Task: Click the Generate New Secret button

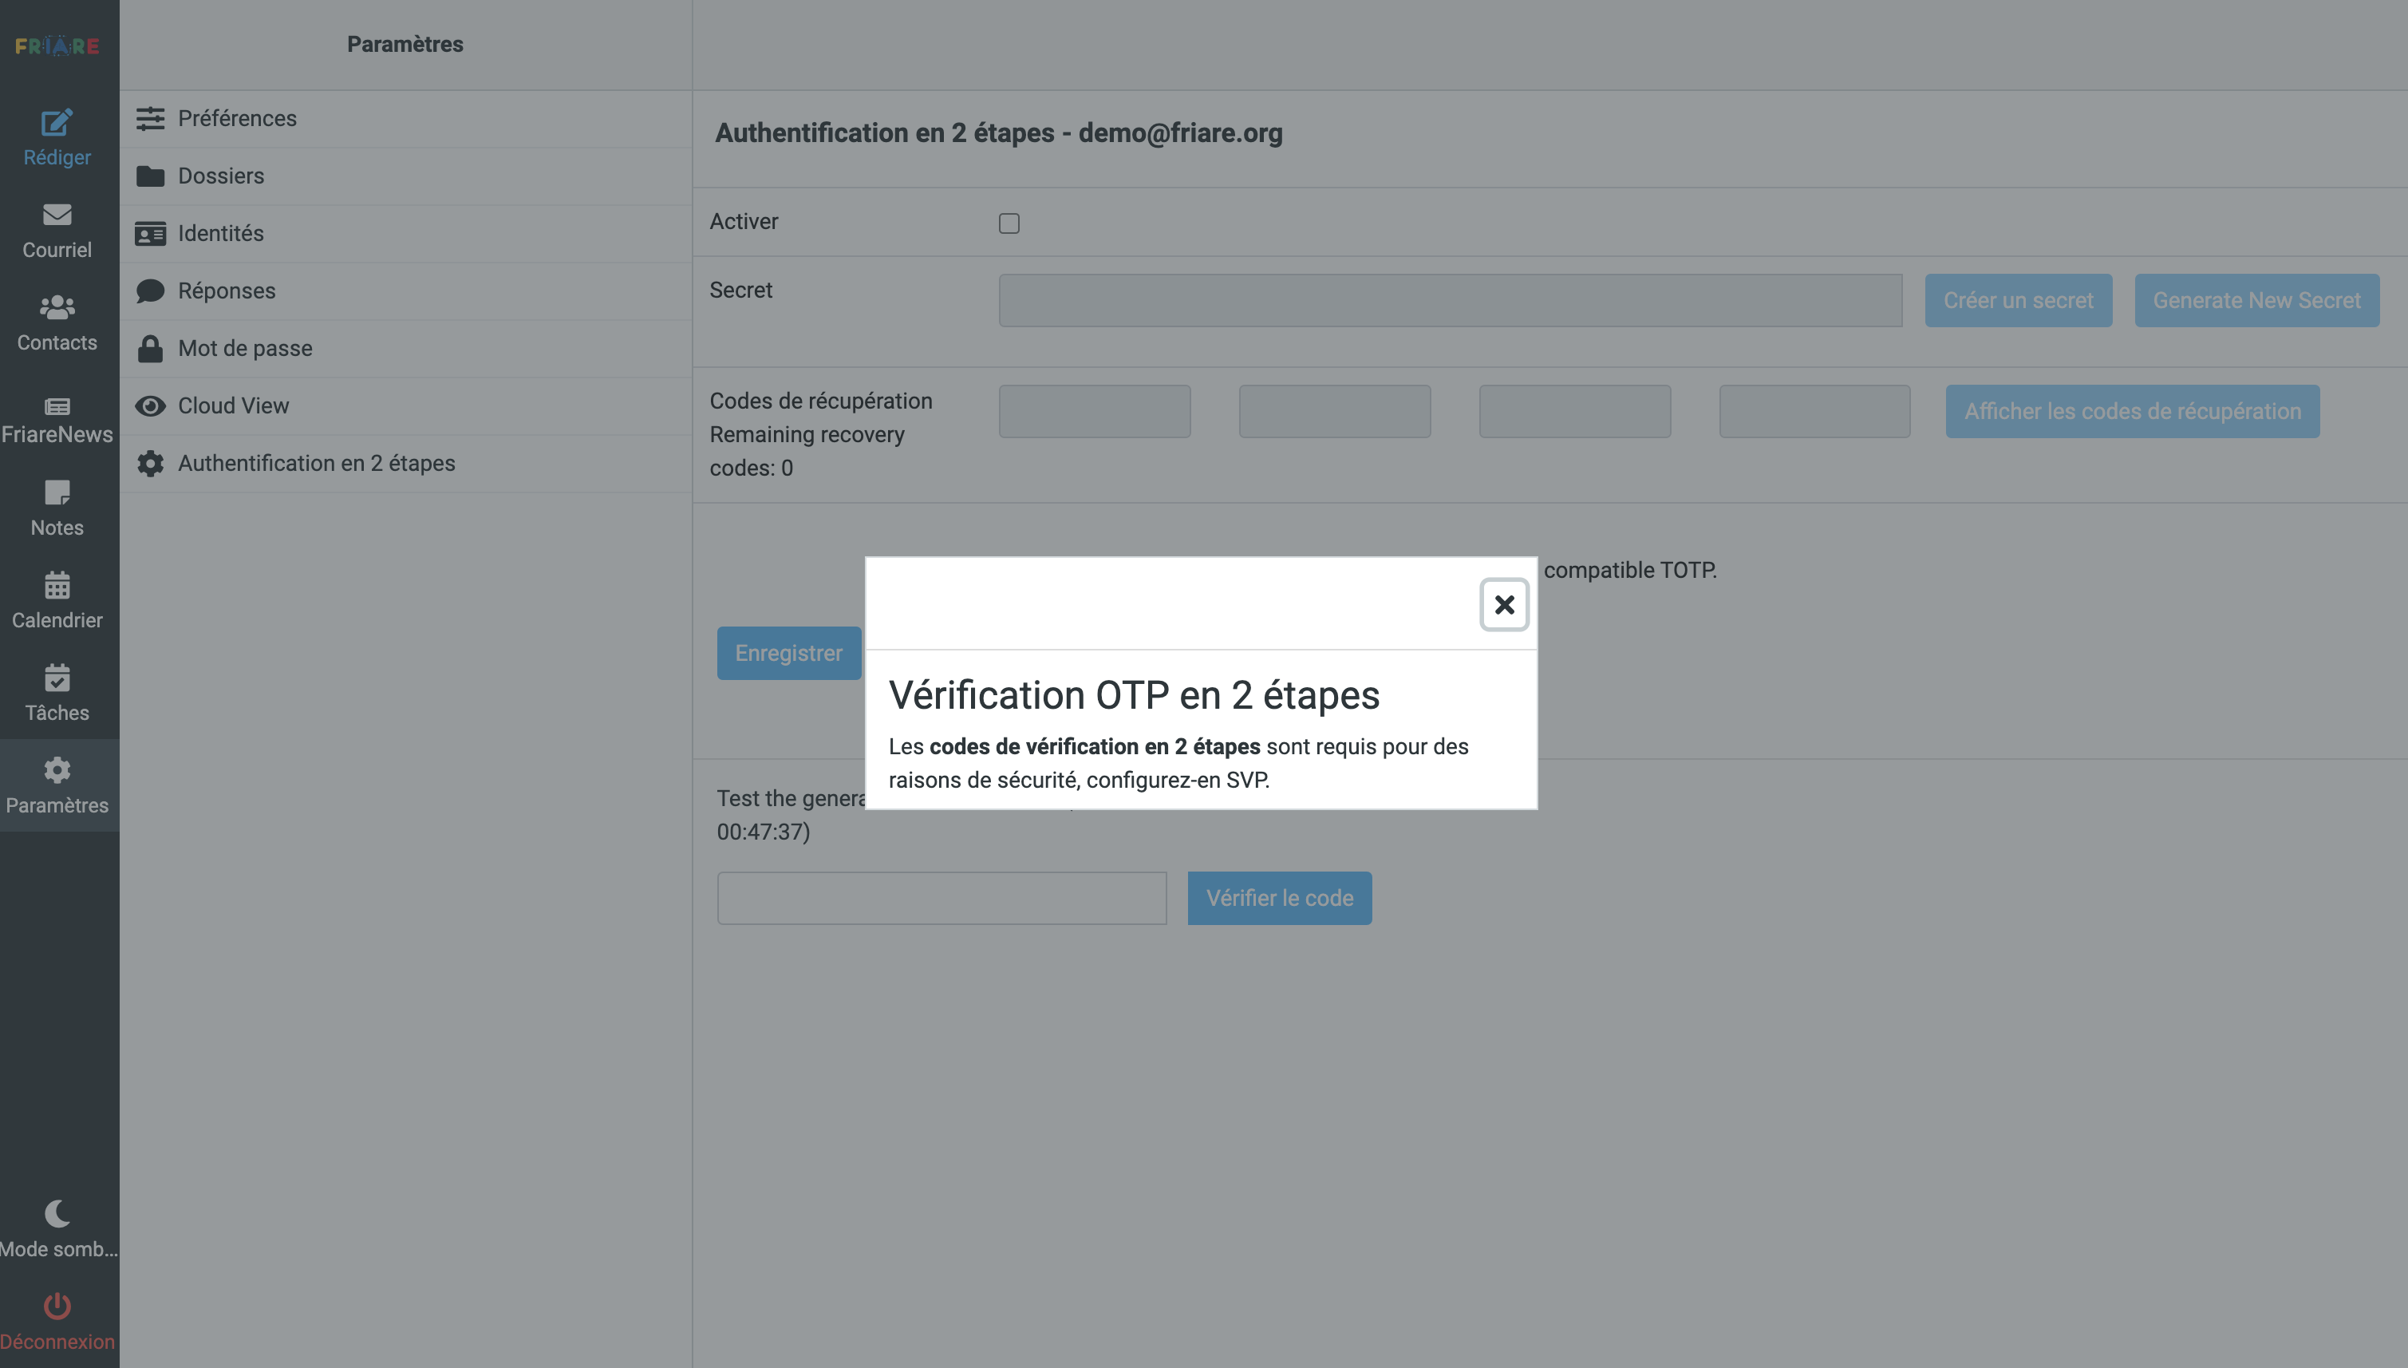Action: tap(2256, 301)
